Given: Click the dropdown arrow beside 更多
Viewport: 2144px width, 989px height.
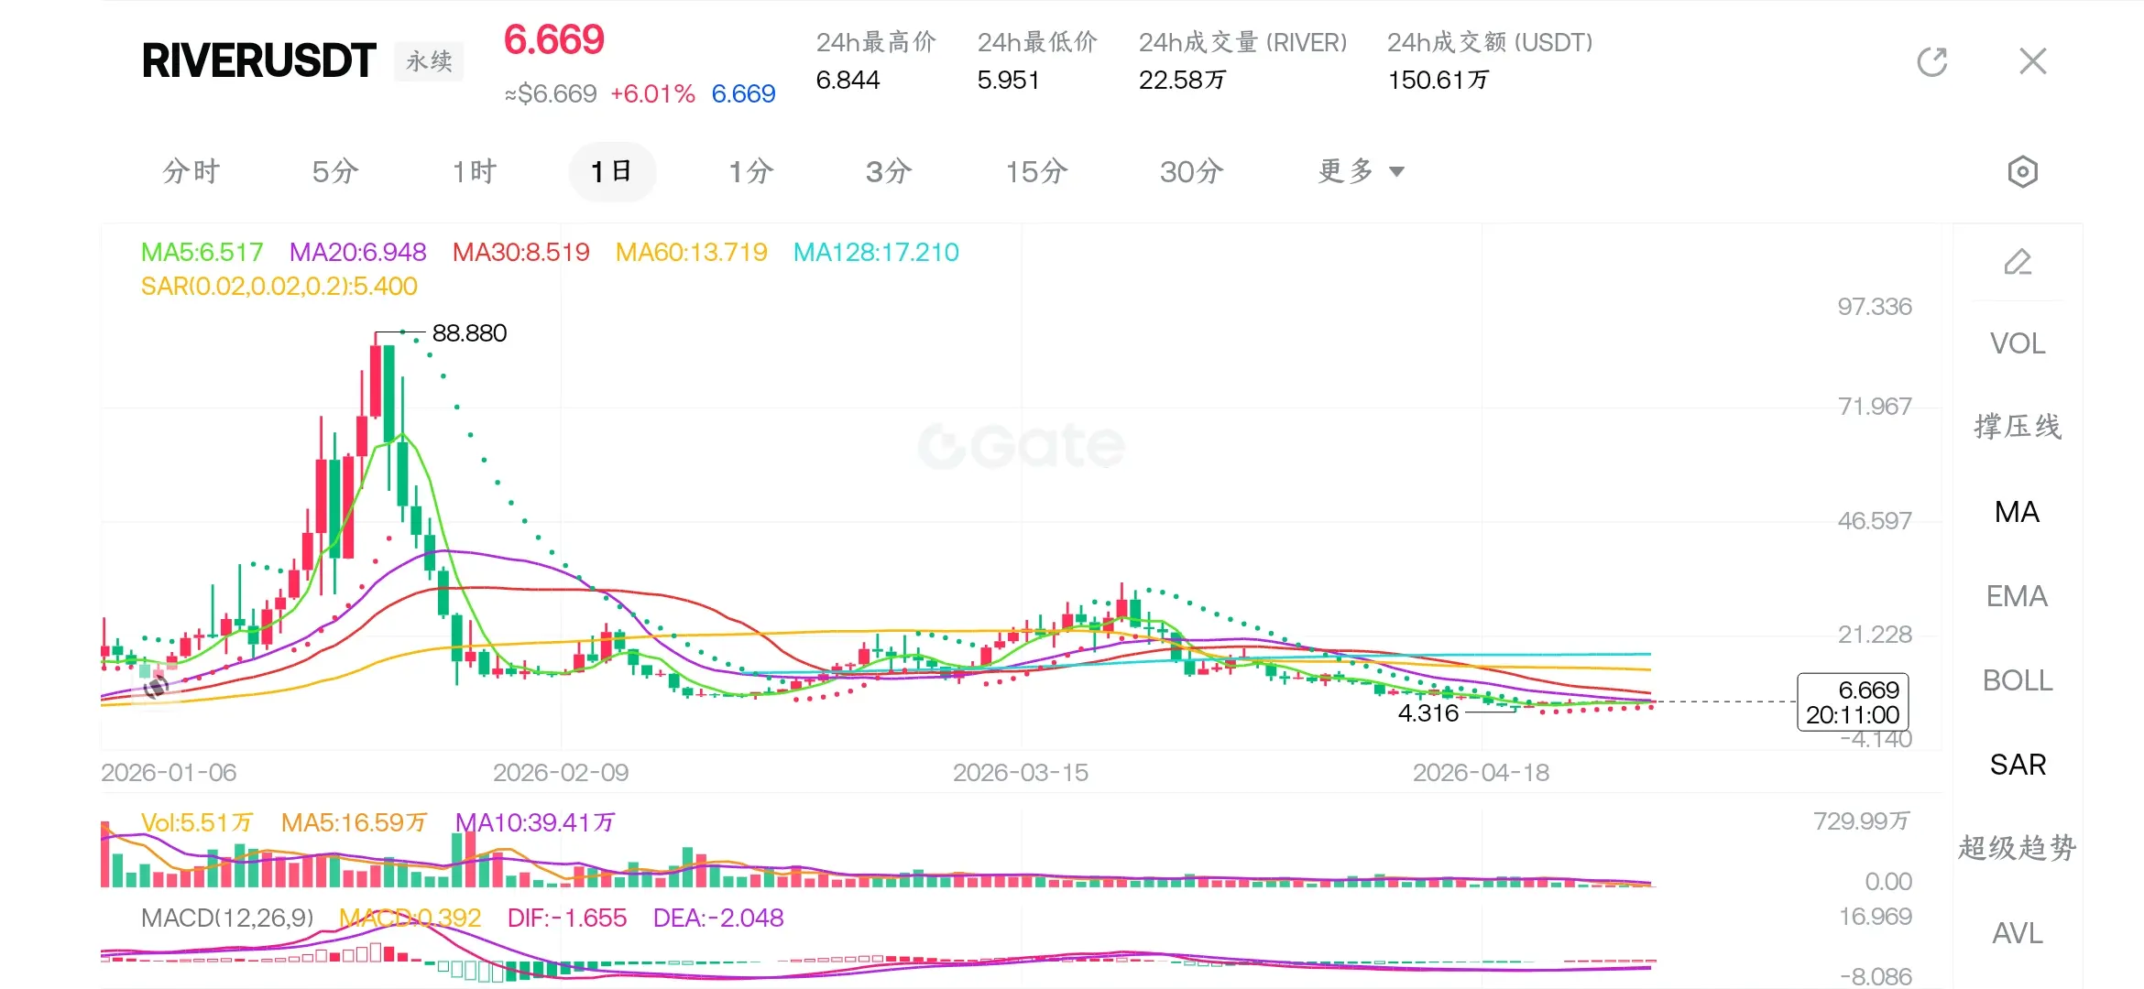Looking at the screenshot, I should (x=1396, y=171).
